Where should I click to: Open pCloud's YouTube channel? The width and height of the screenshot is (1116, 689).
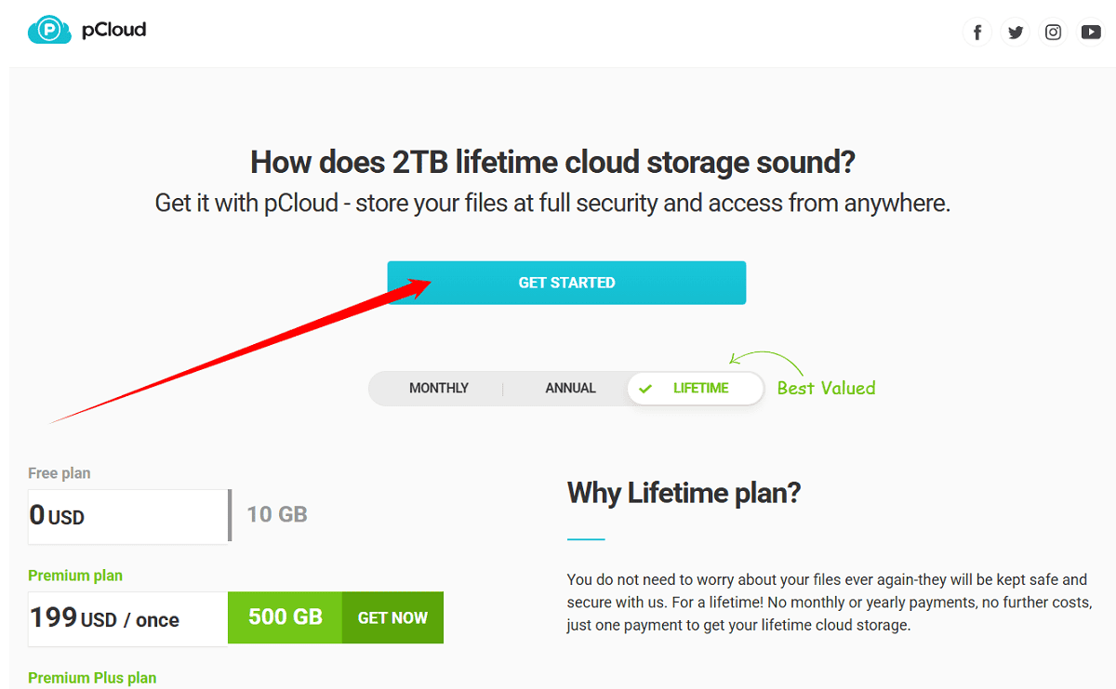[1090, 31]
